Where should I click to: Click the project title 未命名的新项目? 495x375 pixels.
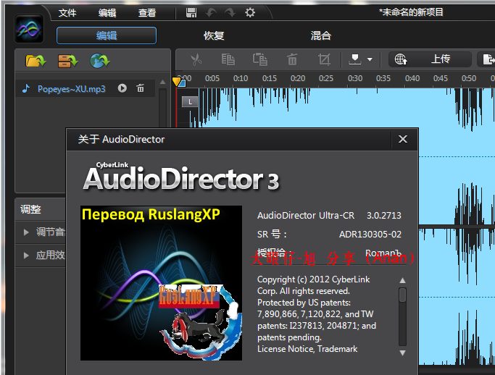coord(412,12)
